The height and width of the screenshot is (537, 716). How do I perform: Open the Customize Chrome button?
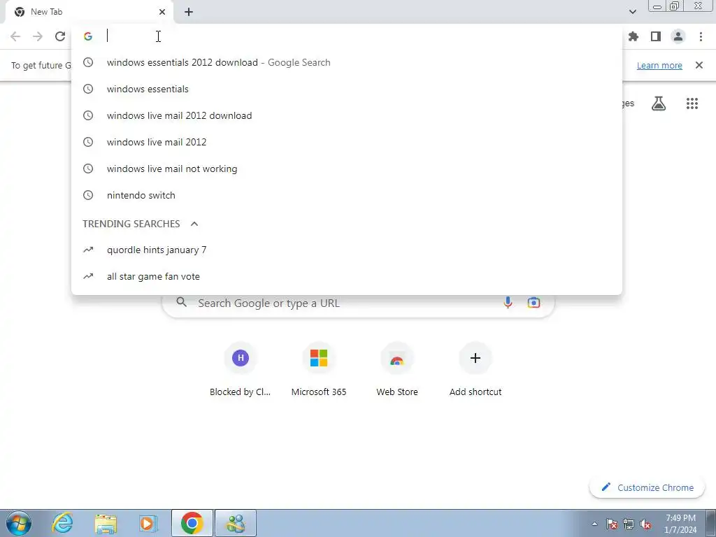pos(648,487)
